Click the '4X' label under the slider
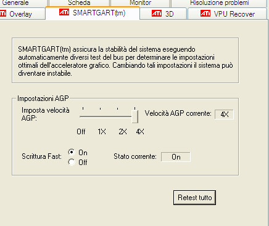Screen dimensions: 269x226 [140, 132]
